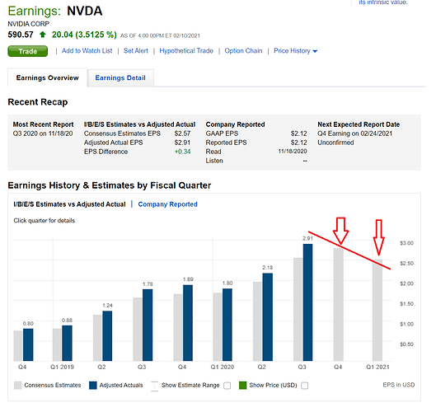436x412 pixels.
Task: Select the Q2 2019 actual bar labeled 1.24
Action: [x=107, y=336]
